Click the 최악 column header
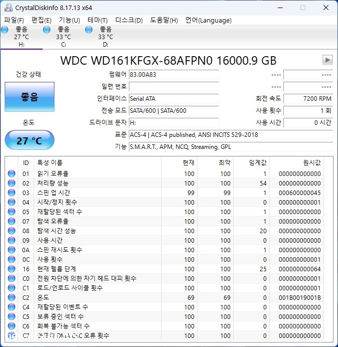The height and width of the screenshot is (347, 338). point(215,162)
